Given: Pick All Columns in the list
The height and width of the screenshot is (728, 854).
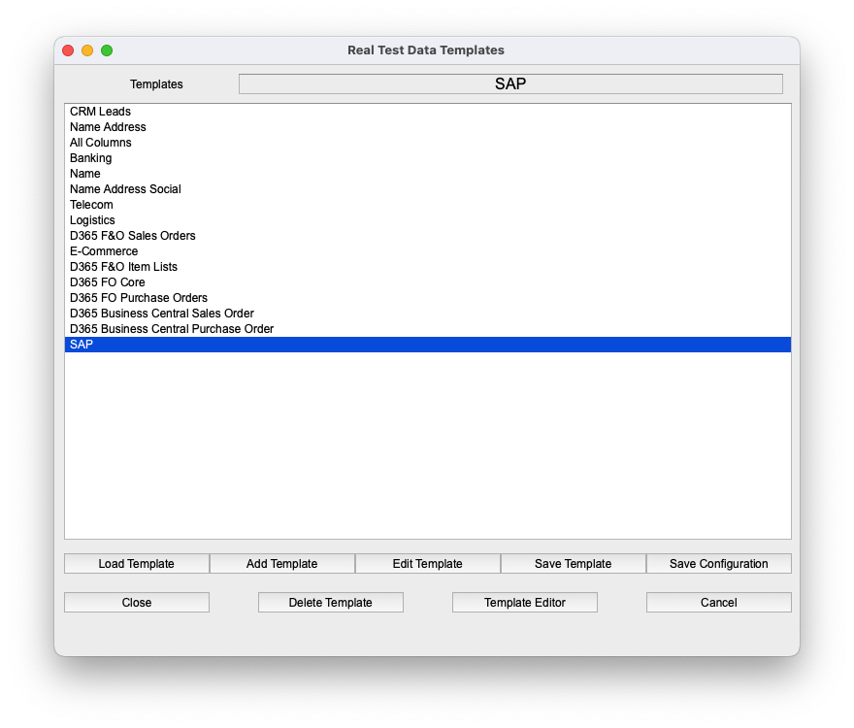Looking at the screenshot, I should (428, 143).
